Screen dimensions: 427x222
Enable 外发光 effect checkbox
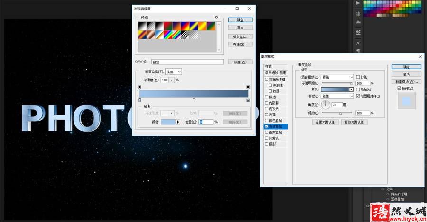coord(267,138)
